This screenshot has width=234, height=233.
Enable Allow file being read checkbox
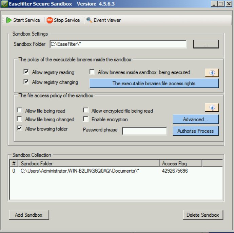pyautogui.click(x=19, y=110)
